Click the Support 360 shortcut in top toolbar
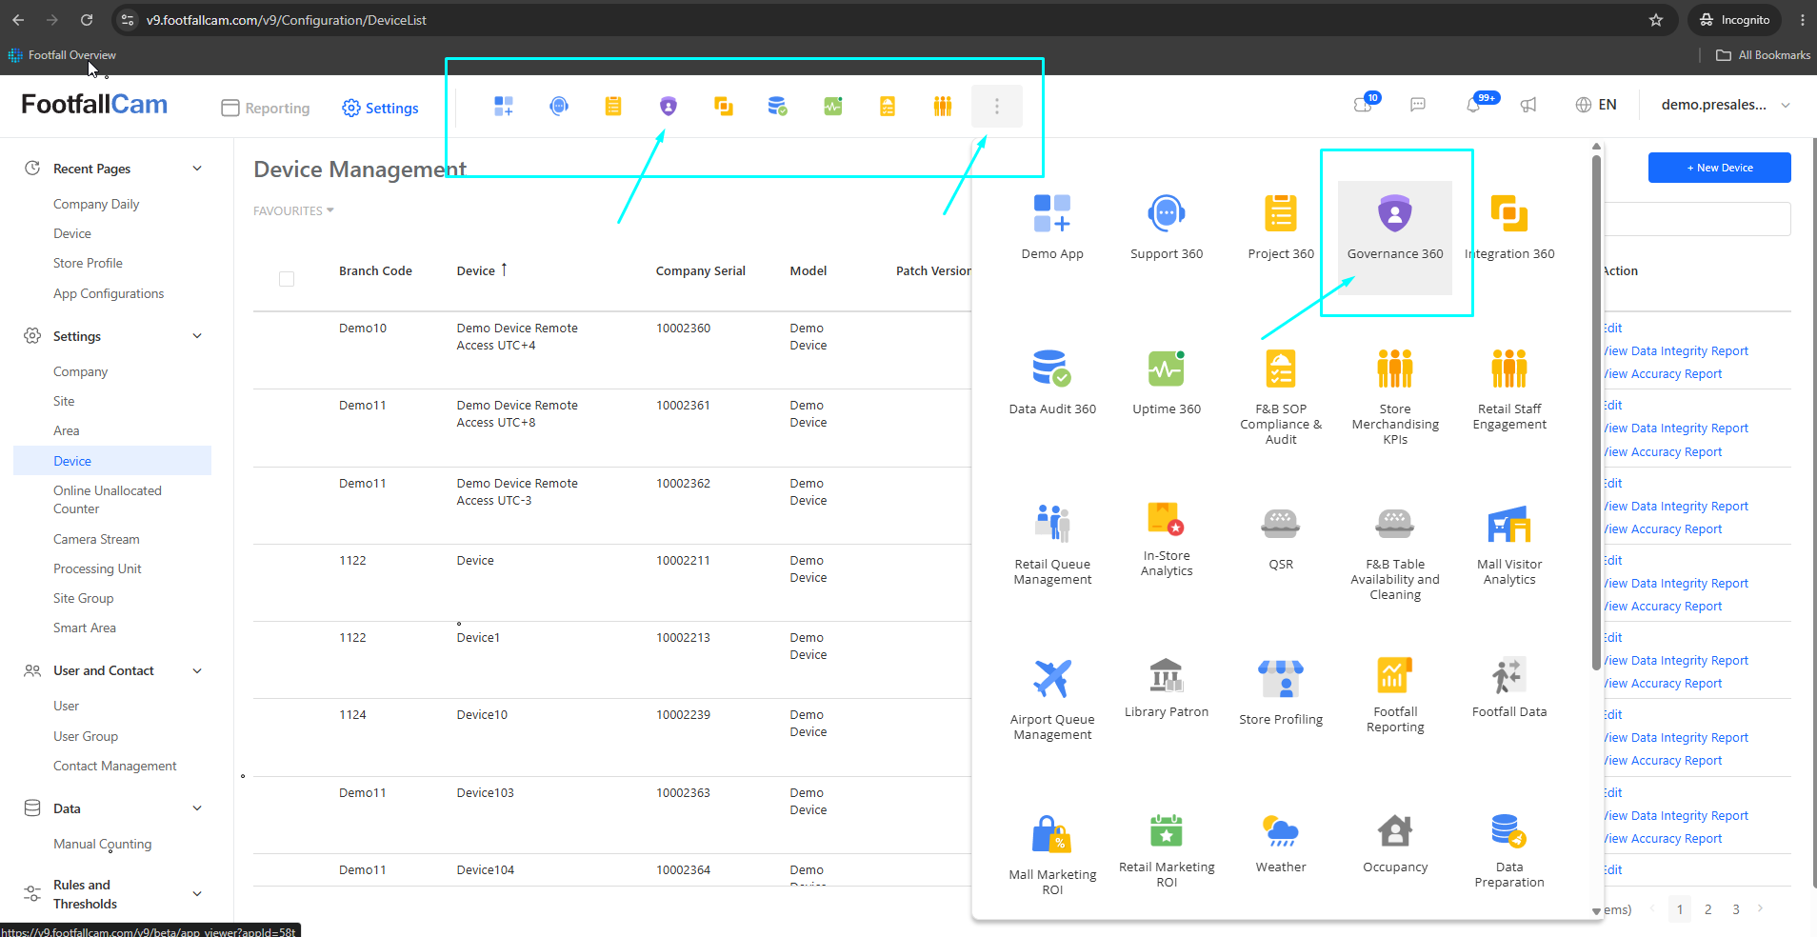 tap(559, 106)
